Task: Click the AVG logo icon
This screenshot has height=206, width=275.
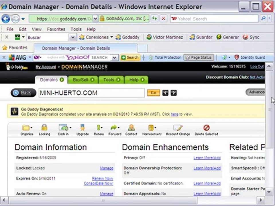Action: [x=17, y=57]
